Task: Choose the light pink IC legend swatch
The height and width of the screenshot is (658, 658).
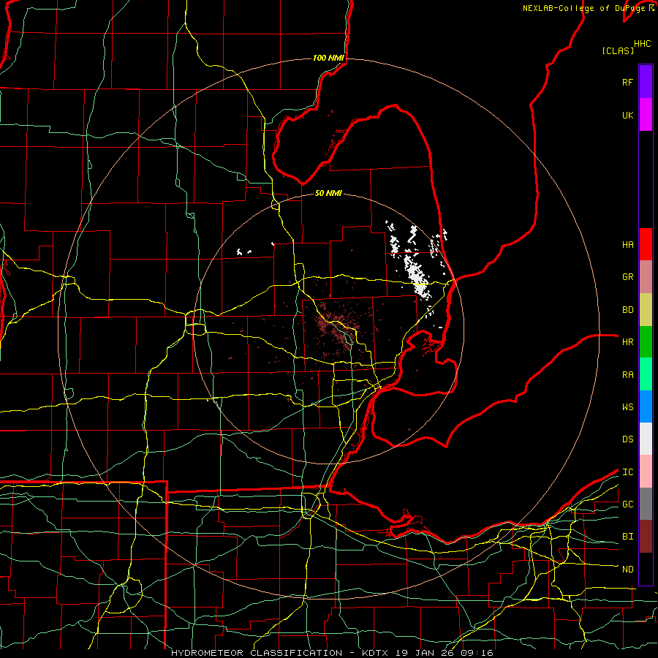Action: point(646,472)
